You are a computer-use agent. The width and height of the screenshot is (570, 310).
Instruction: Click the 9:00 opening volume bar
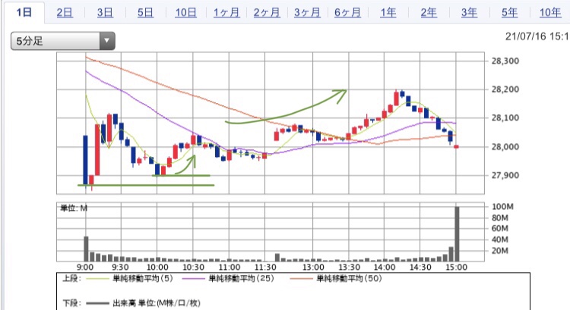coord(86,249)
